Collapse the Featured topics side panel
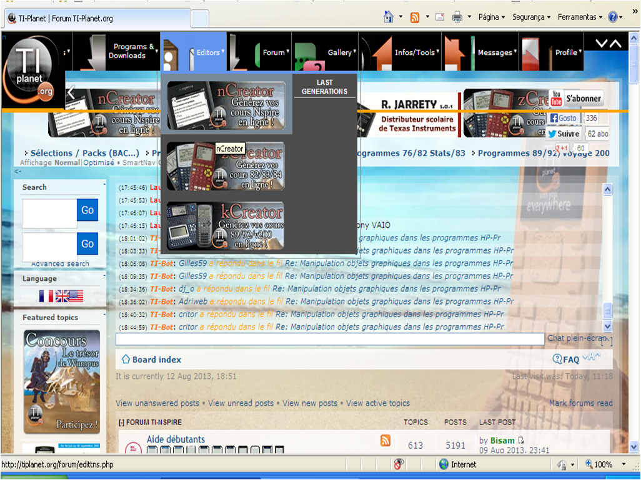 point(104,315)
